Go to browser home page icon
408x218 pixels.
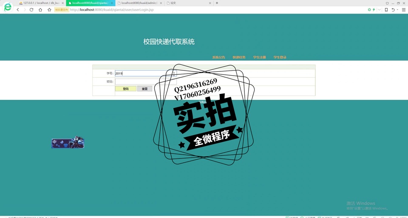(x=40, y=10)
